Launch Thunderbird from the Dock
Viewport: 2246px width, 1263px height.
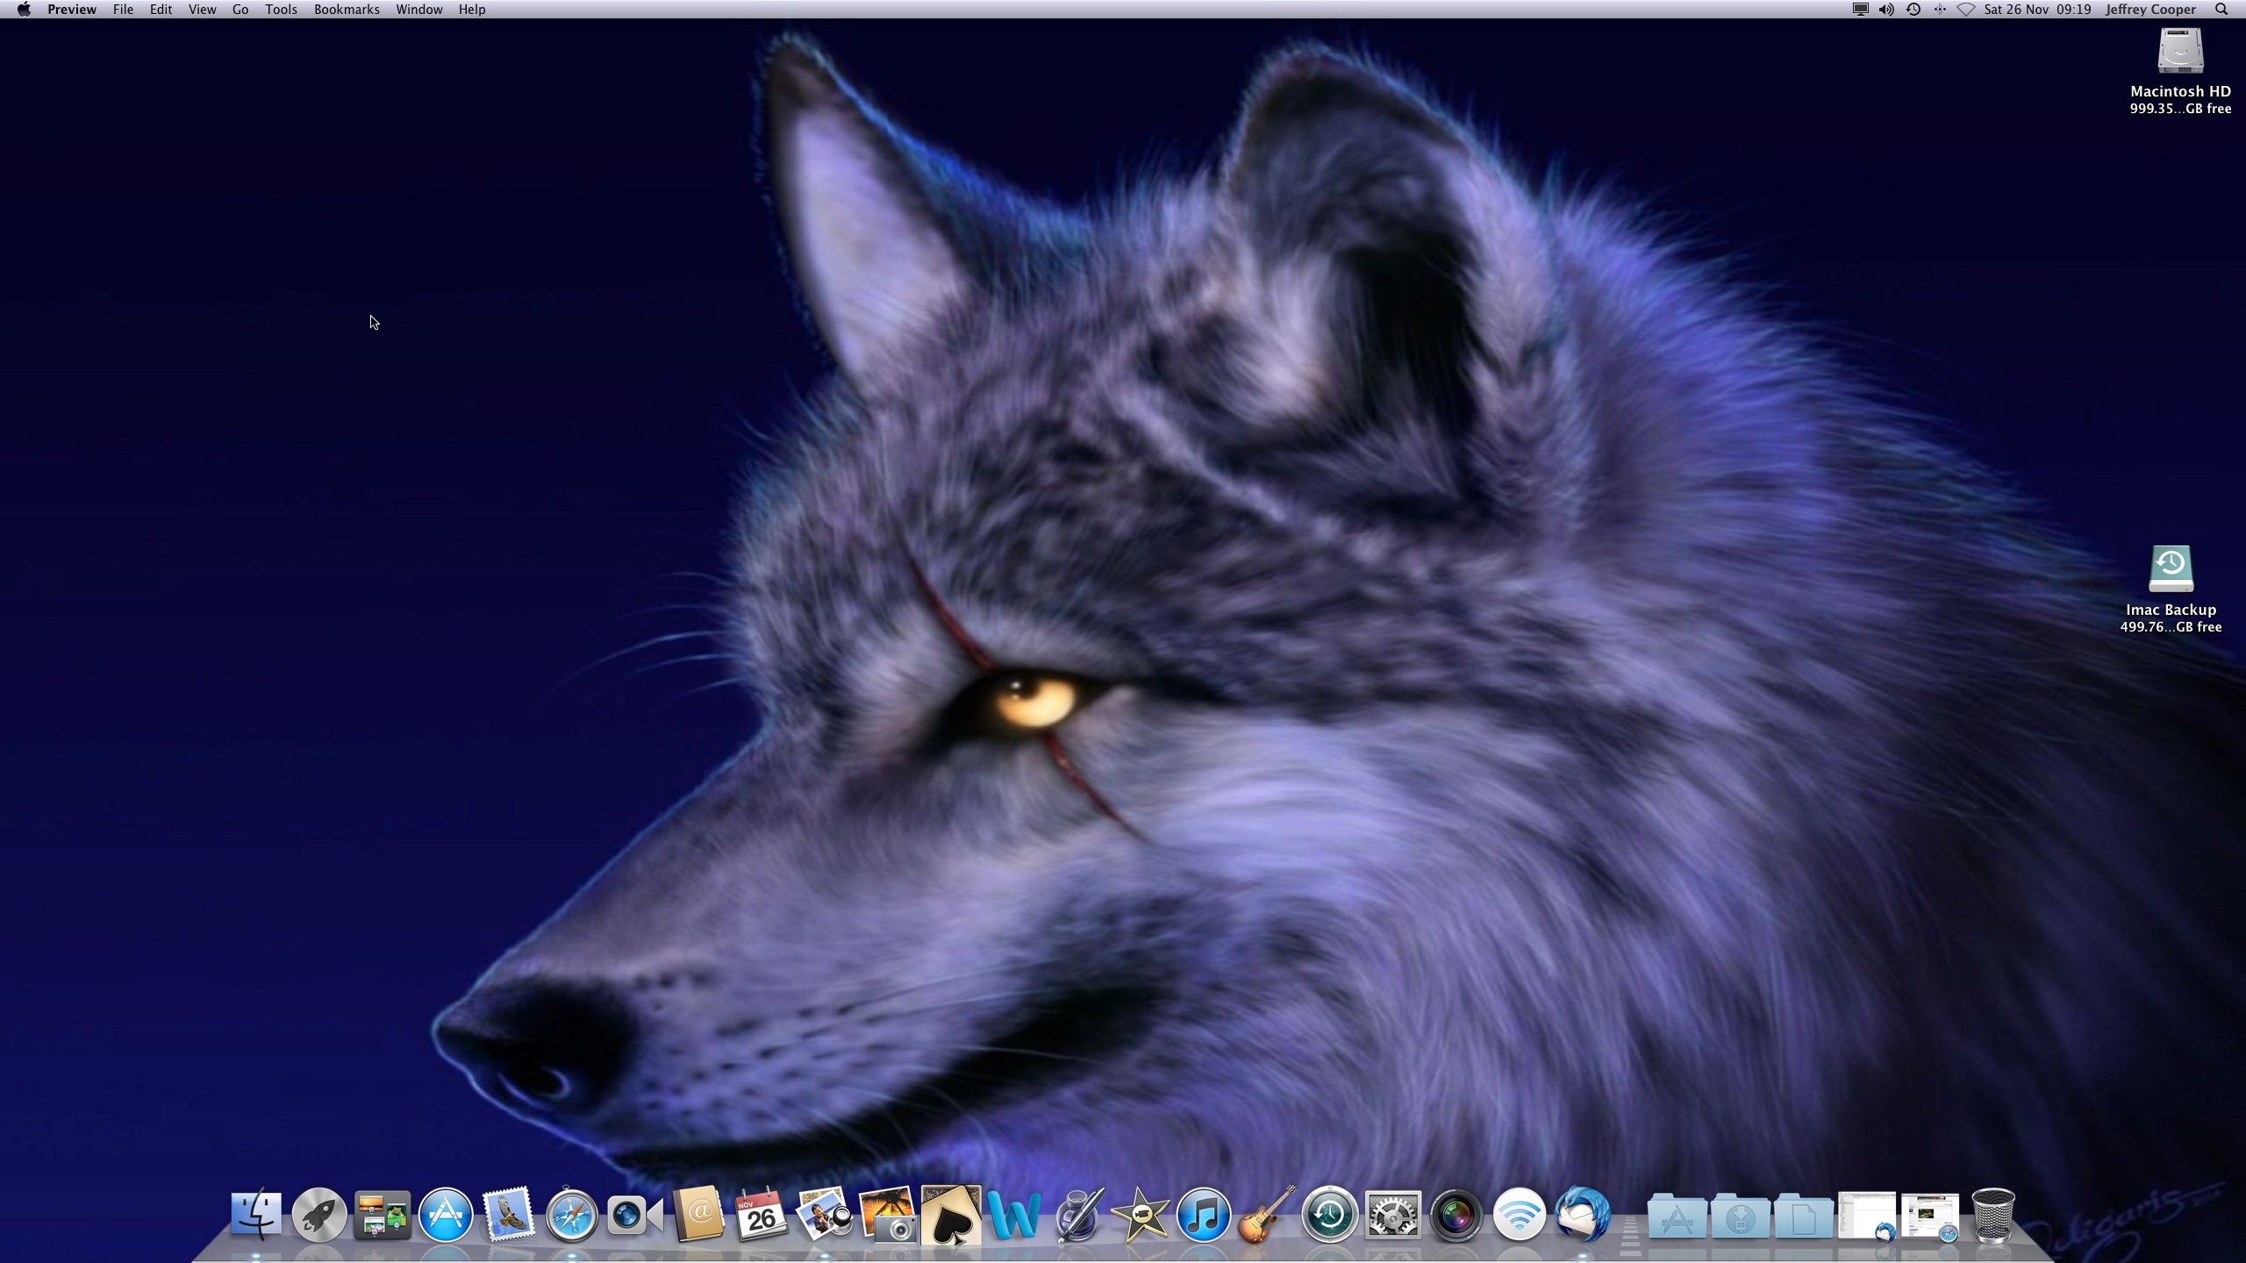pyautogui.click(x=1583, y=1215)
